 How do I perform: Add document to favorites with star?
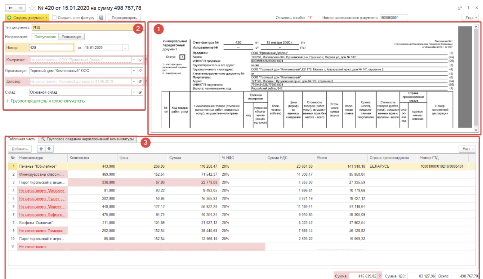[x=32, y=8]
